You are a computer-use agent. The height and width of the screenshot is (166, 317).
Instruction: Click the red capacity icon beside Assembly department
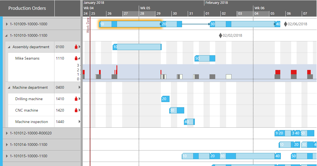(76, 47)
